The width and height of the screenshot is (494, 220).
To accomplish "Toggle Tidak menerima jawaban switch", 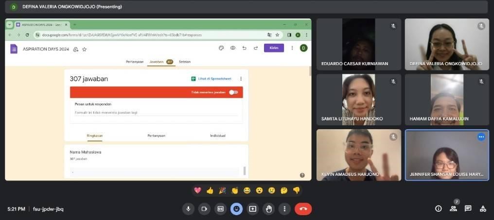I will click(x=233, y=92).
